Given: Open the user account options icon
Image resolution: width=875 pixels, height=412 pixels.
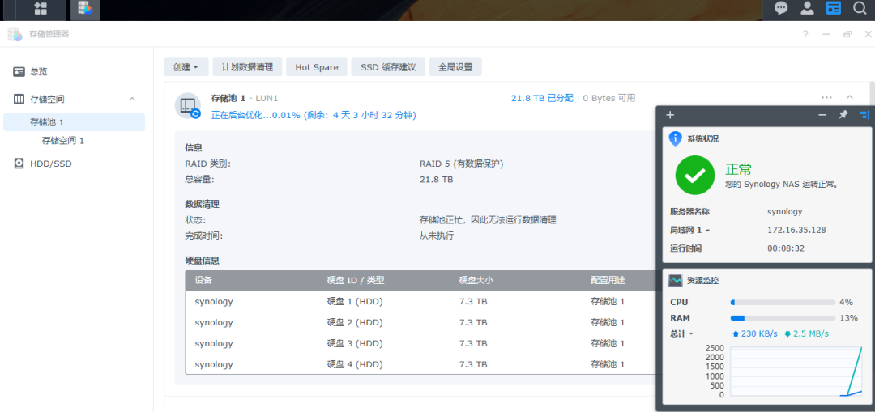Looking at the screenshot, I should [x=807, y=9].
